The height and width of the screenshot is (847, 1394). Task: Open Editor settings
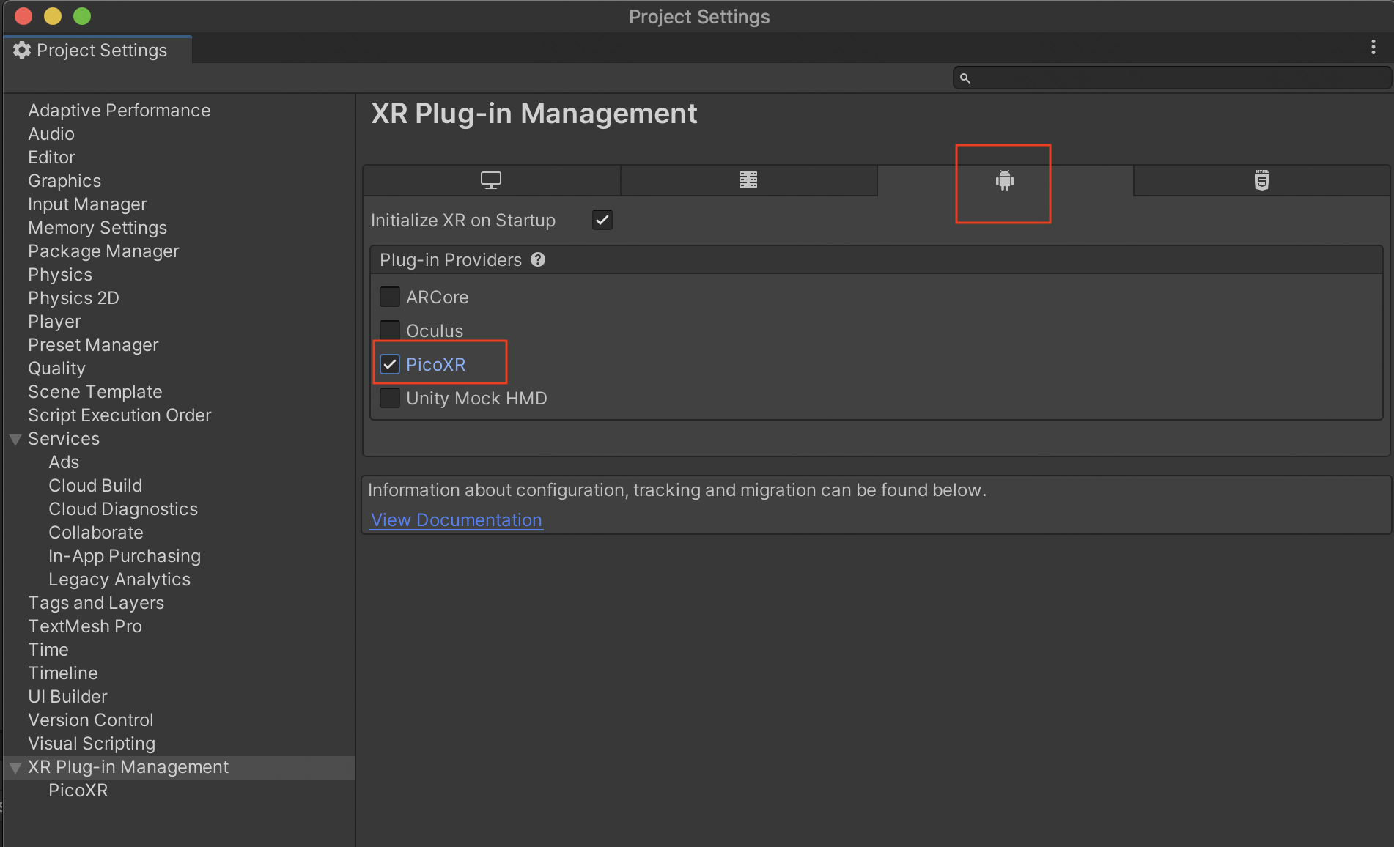(51, 158)
